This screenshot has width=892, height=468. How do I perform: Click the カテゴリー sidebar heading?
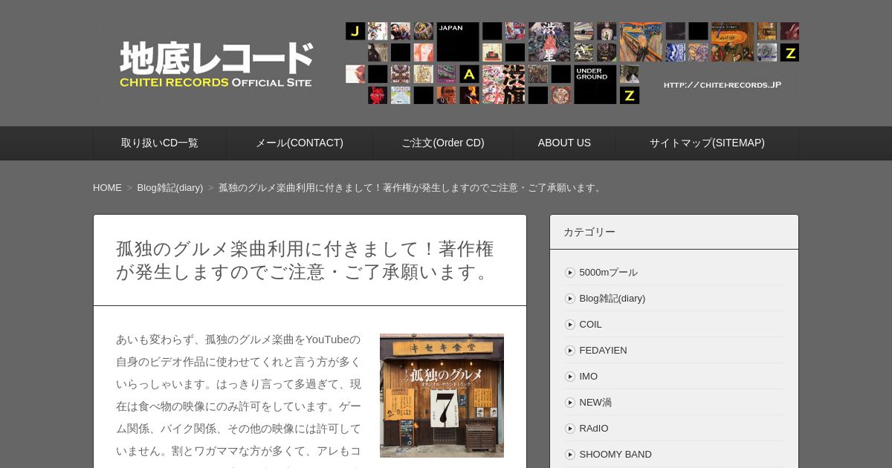coord(589,232)
